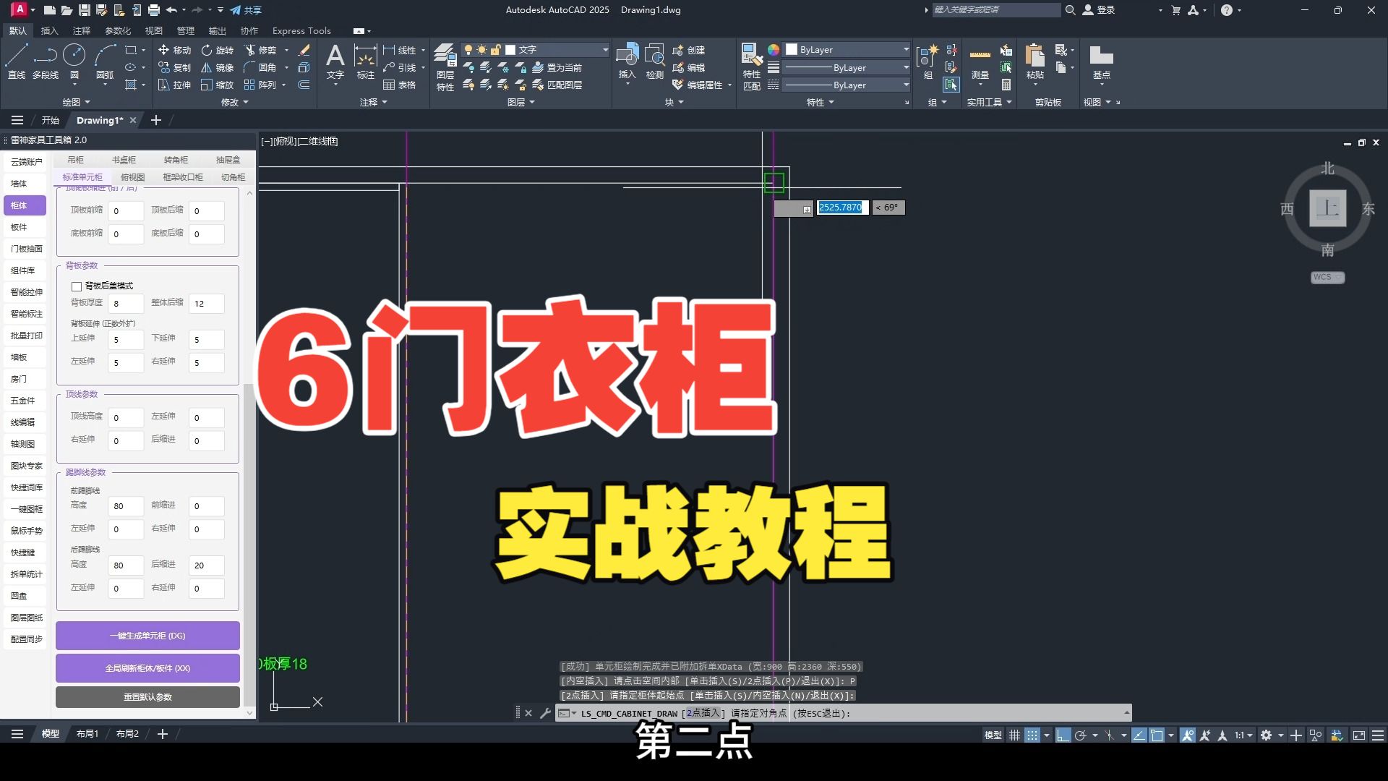Open the 智能标注 sidebar section
Viewport: 1388px width, 781px height.
tap(25, 314)
